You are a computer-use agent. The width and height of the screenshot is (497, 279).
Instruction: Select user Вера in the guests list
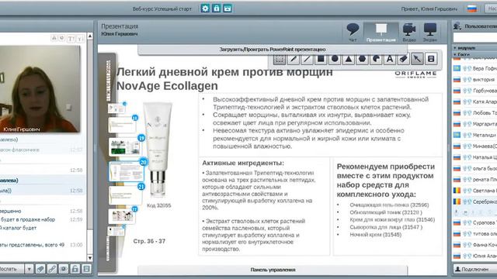pyautogui.click(x=474, y=68)
